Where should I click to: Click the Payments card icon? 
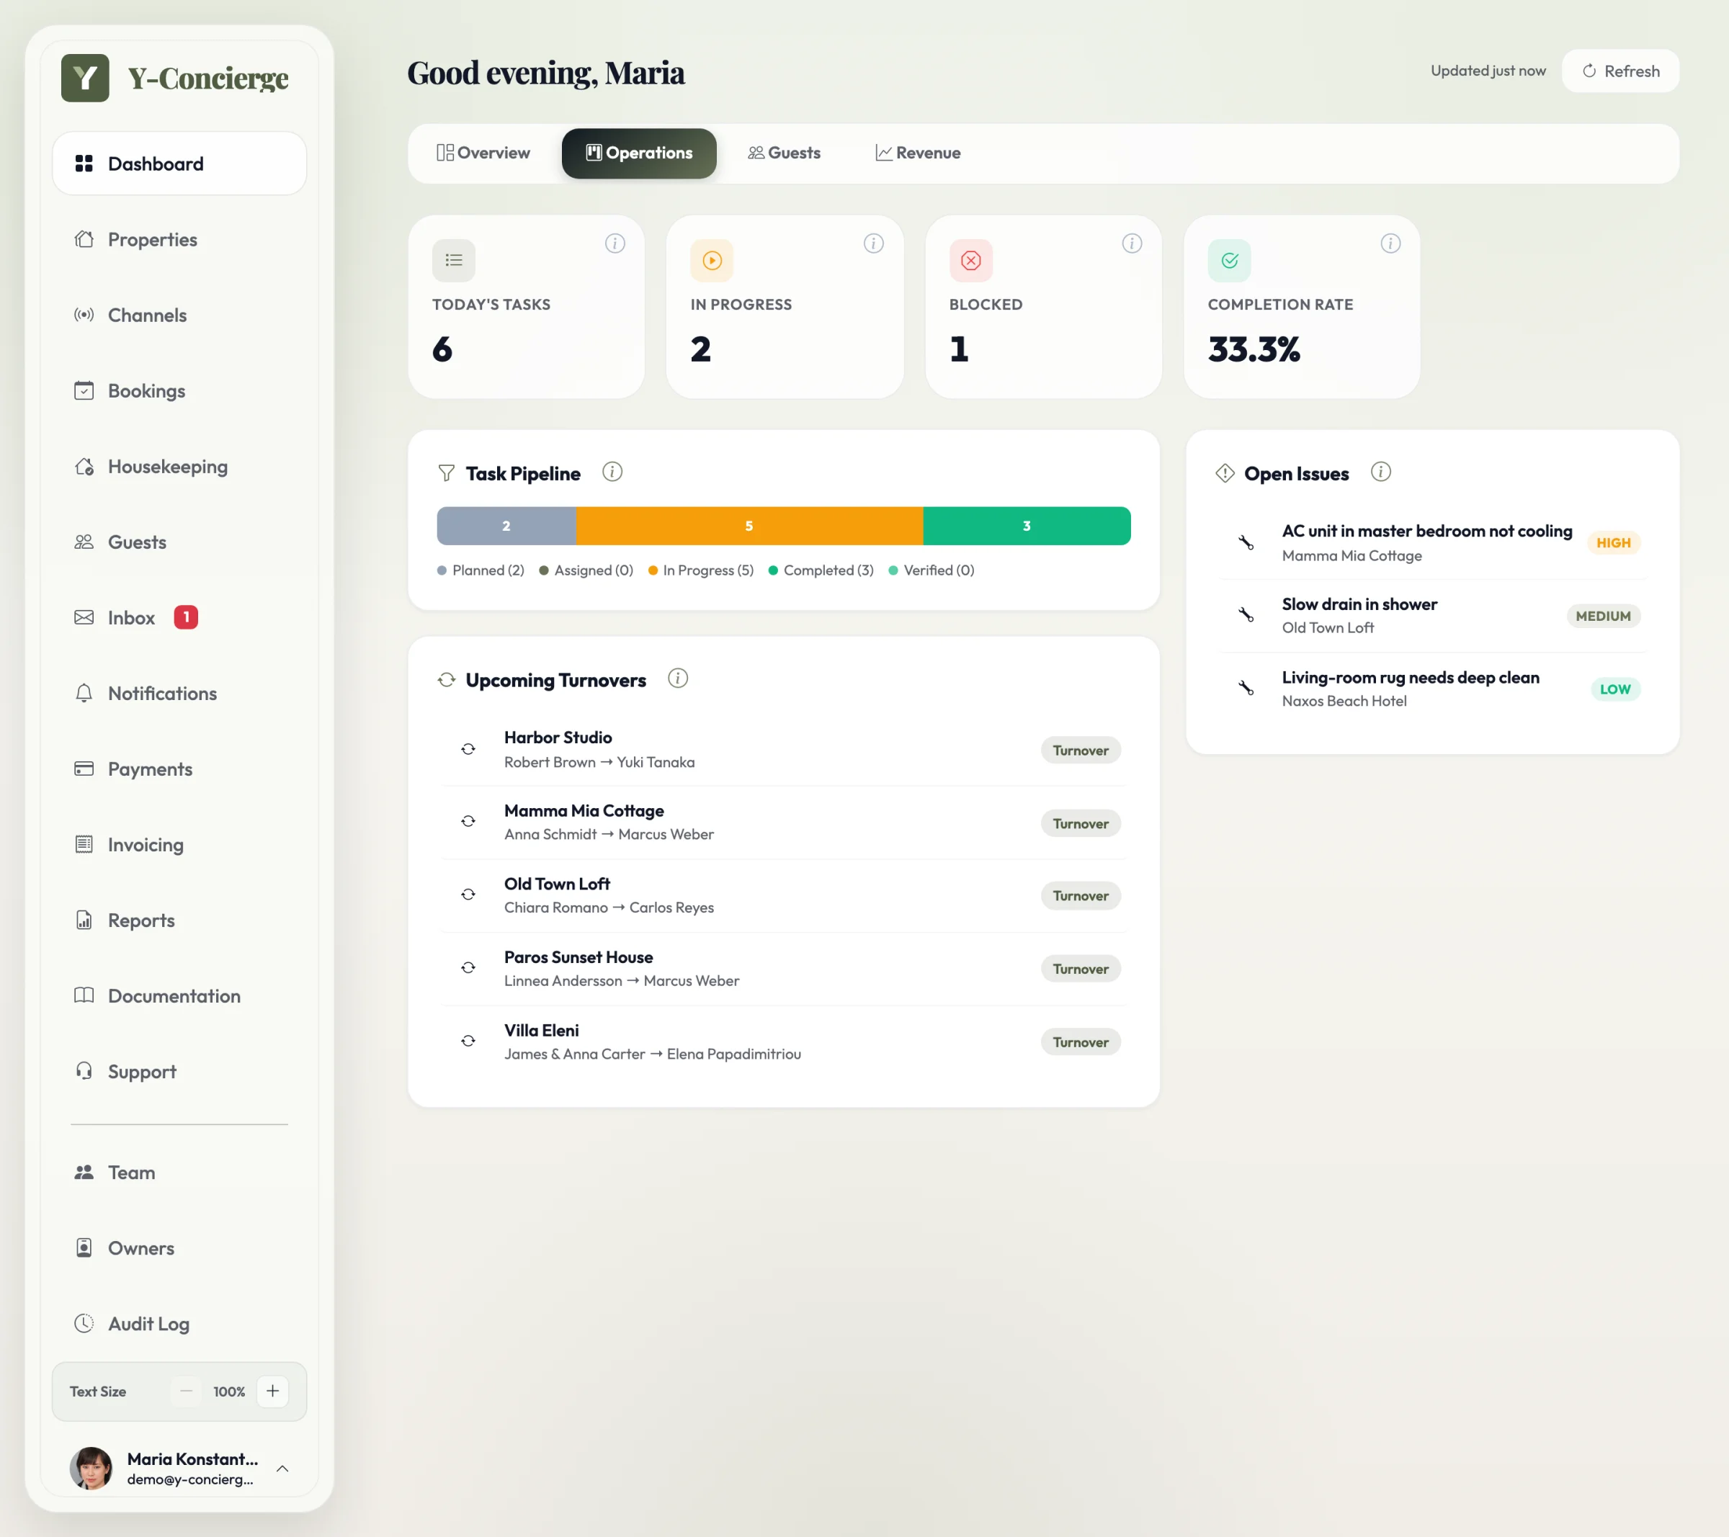(84, 769)
